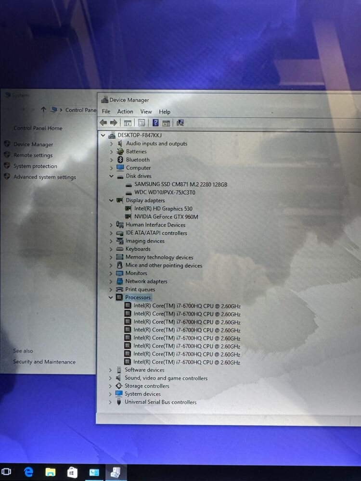361x481 pixels.
Task: Click the Computer category monitor icon
Action: [120, 168]
